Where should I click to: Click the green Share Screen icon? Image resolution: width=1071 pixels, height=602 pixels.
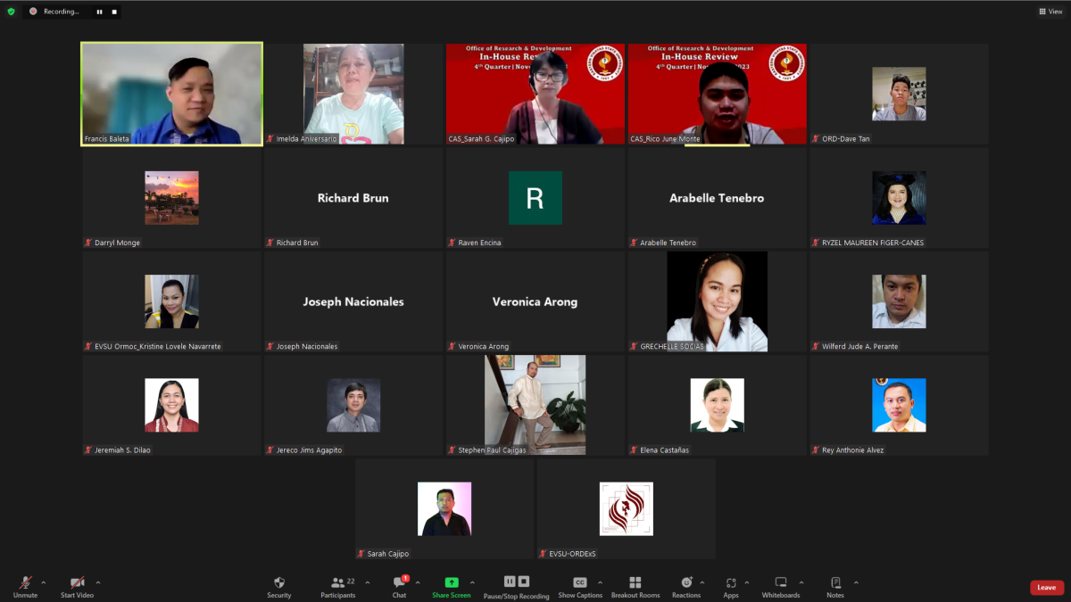point(452,582)
